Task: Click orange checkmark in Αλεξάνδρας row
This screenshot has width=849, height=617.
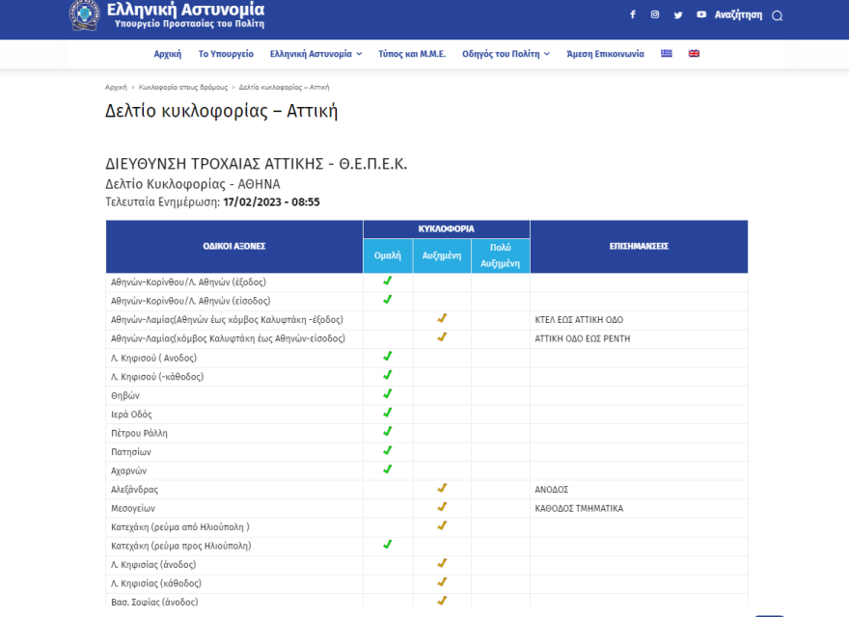Action: tap(442, 489)
